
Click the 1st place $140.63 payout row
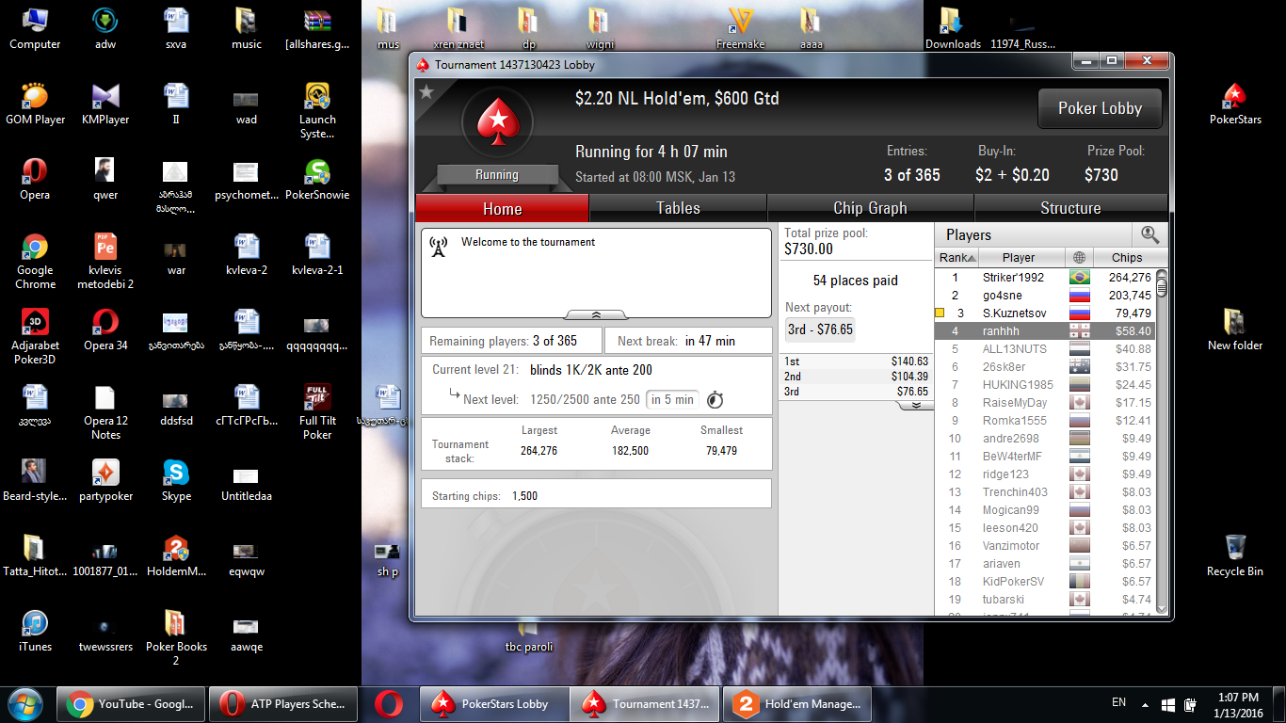point(856,361)
